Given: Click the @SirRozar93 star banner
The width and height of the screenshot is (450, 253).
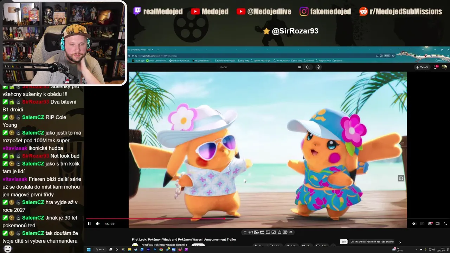Looking at the screenshot, I should [x=291, y=31].
